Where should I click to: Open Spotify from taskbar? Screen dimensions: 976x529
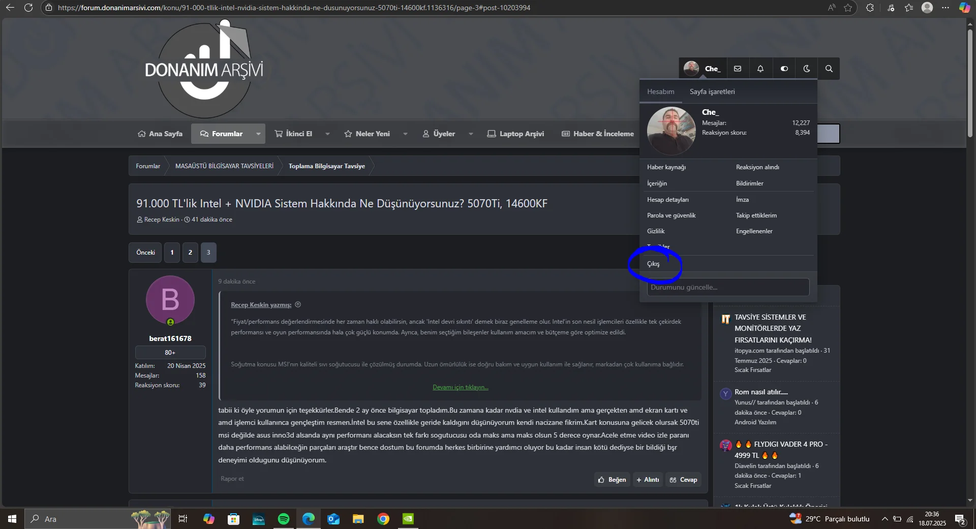[284, 519]
